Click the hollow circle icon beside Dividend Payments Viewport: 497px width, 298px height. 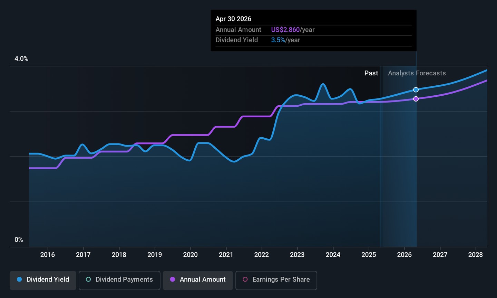pyautogui.click(x=88, y=279)
